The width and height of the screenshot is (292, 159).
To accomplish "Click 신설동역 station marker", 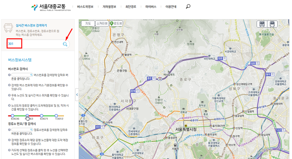I will tap(243, 112).
